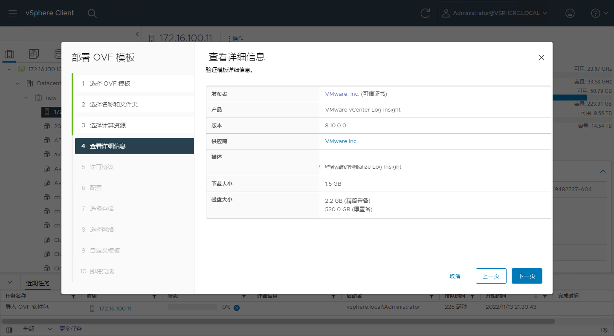Image resolution: width=614 pixels, height=336 pixels.
Task: Open the VMs and Templates inventory view
Action: click(34, 54)
